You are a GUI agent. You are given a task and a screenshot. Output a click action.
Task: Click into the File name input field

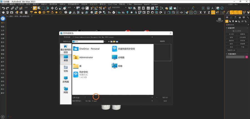pos(117,97)
